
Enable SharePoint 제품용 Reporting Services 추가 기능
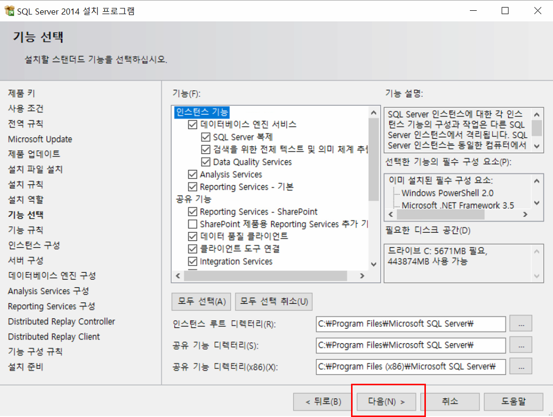point(193,224)
